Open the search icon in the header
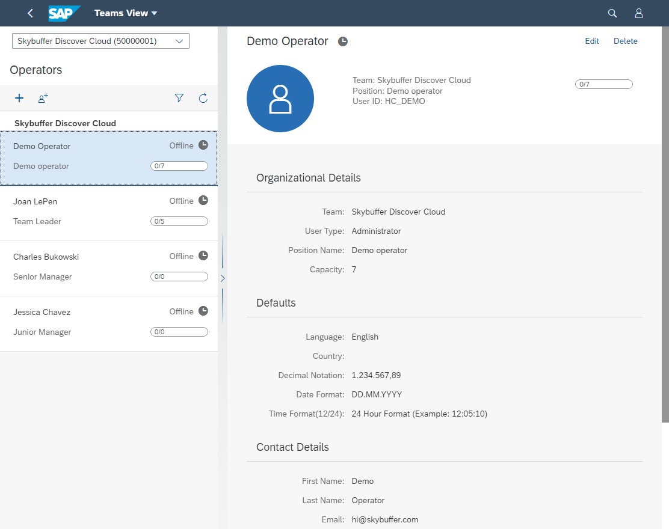 pyautogui.click(x=612, y=13)
